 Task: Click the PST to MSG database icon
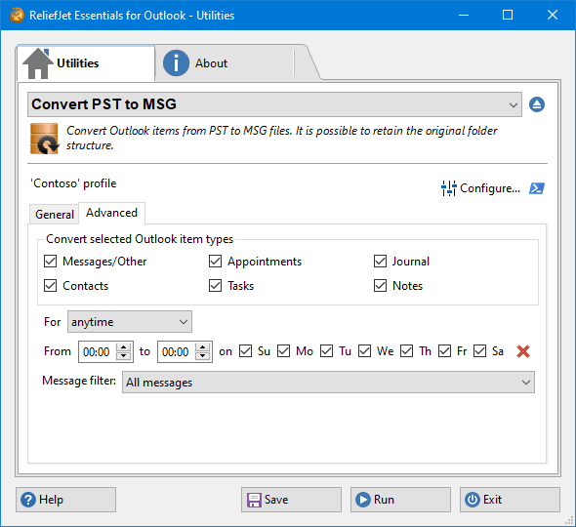[44, 139]
